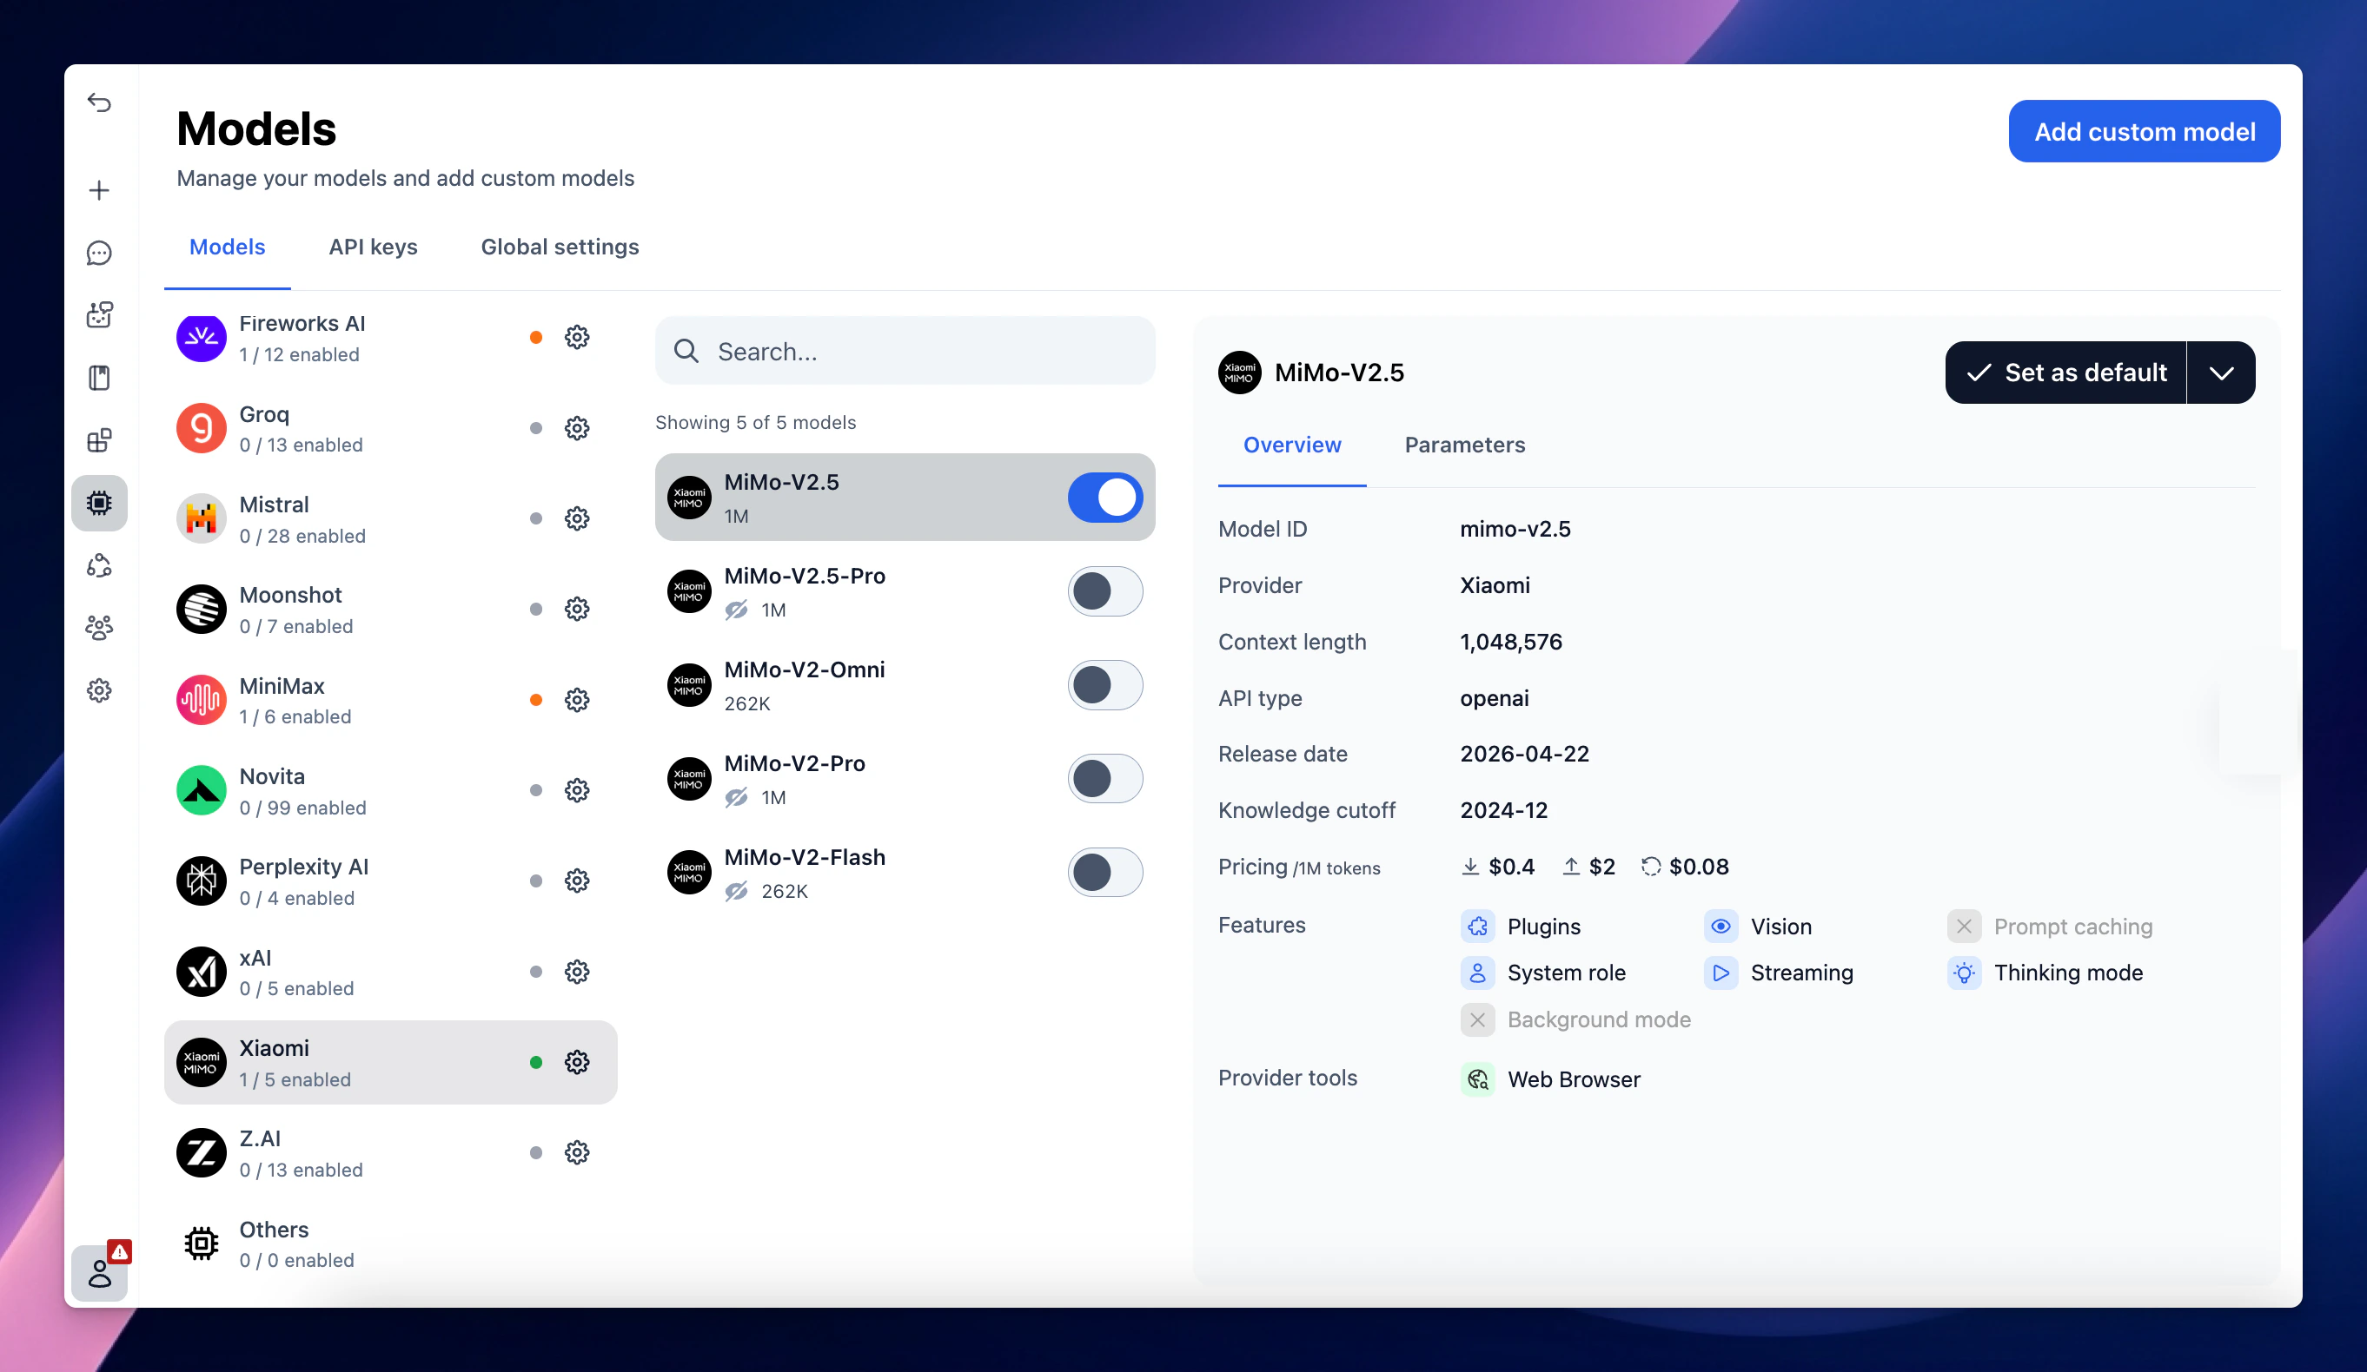Click the Streaming feature label
Image resolution: width=2367 pixels, height=1372 pixels.
point(1801,973)
